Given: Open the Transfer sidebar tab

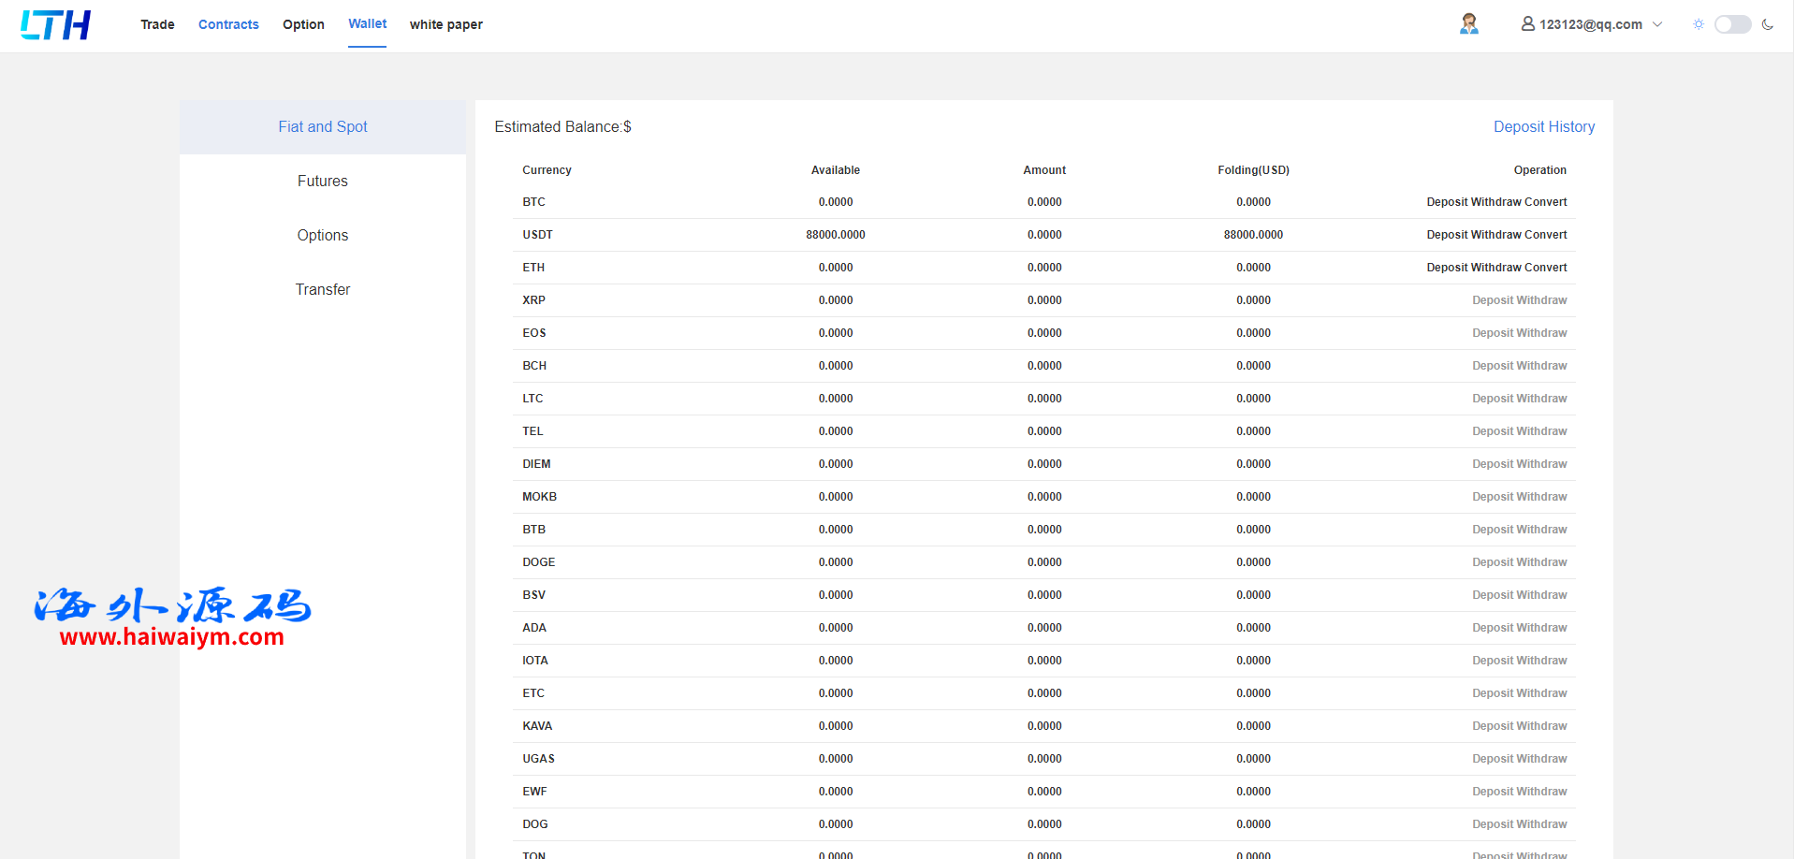Looking at the screenshot, I should tap(322, 289).
